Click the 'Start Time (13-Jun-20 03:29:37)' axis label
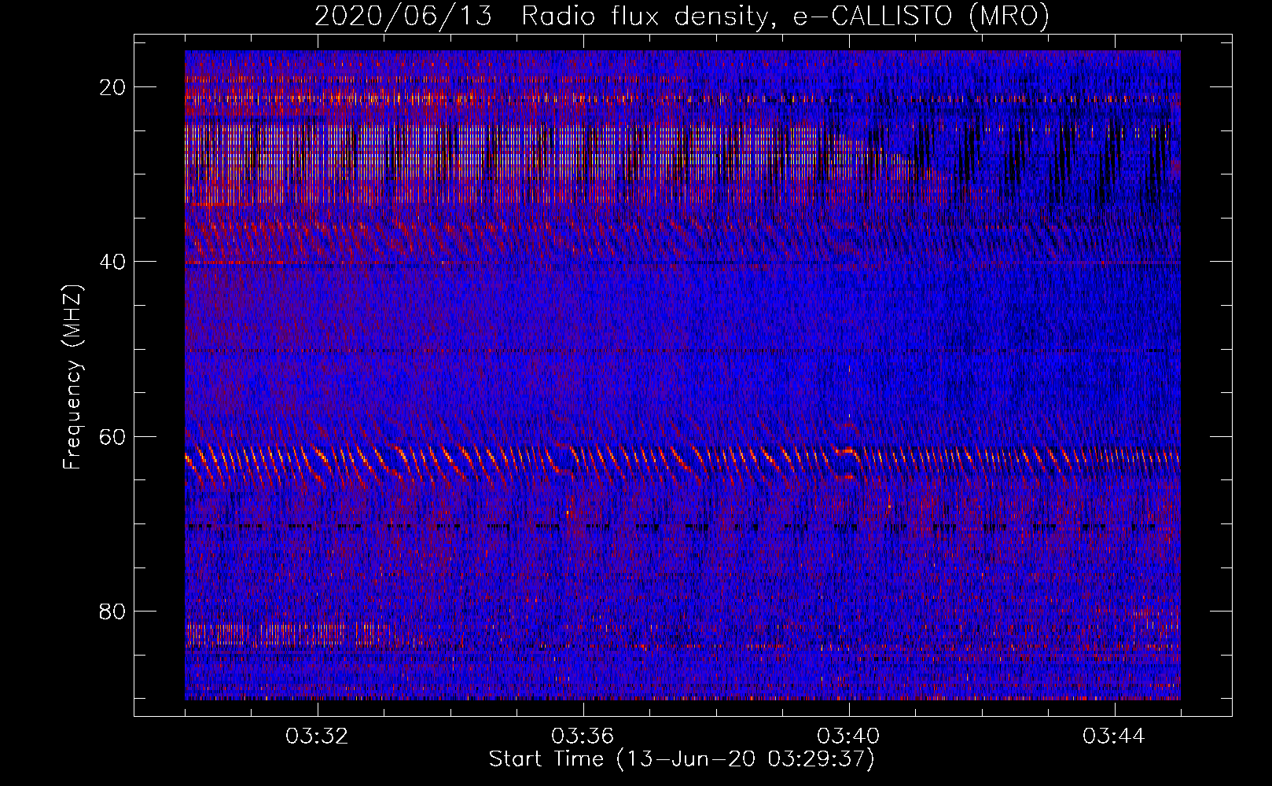The height and width of the screenshot is (786, 1272). pyautogui.click(x=682, y=759)
